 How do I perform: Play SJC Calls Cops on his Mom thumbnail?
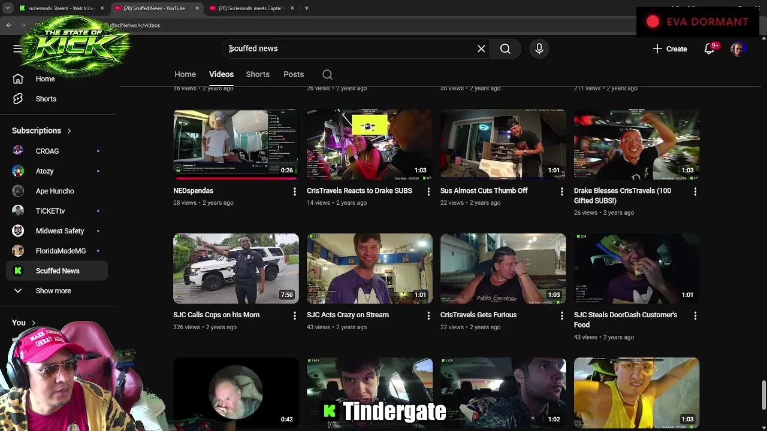pyautogui.click(x=235, y=268)
